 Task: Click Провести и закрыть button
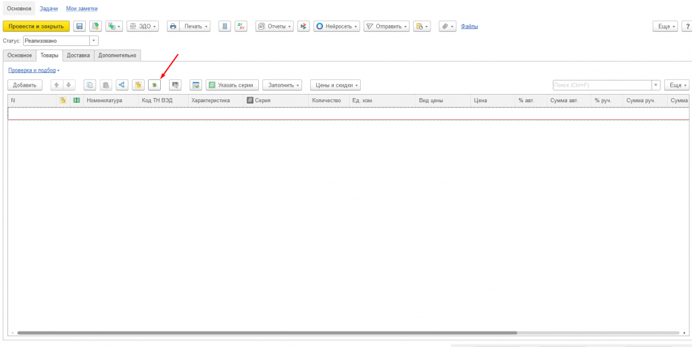[36, 26]
